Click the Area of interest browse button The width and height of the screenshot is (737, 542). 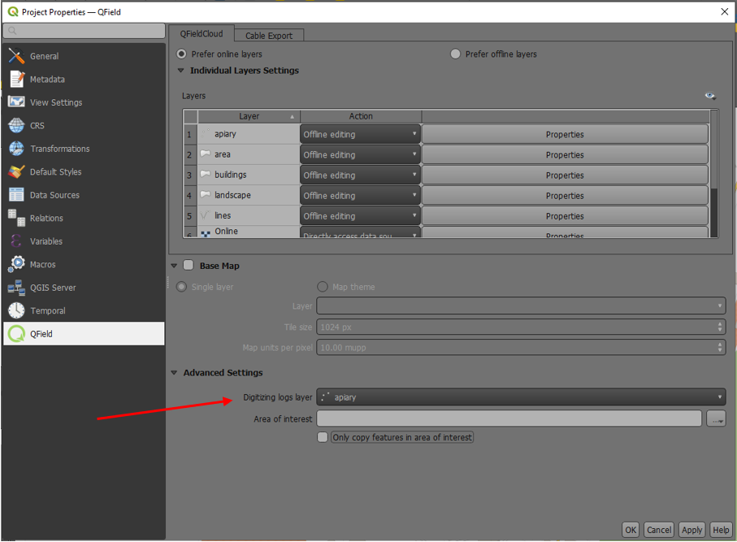(716, 418)
